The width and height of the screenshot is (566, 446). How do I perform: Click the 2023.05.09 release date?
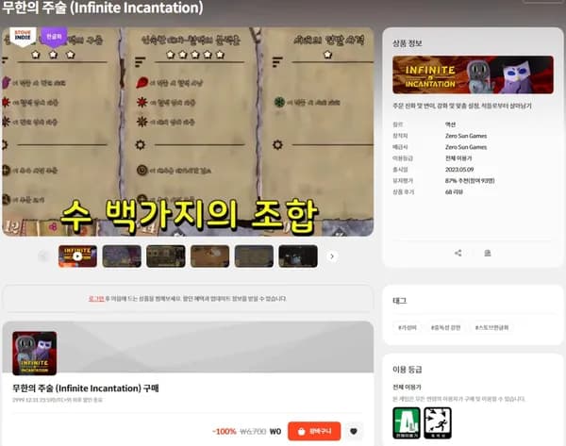(459, 169)
